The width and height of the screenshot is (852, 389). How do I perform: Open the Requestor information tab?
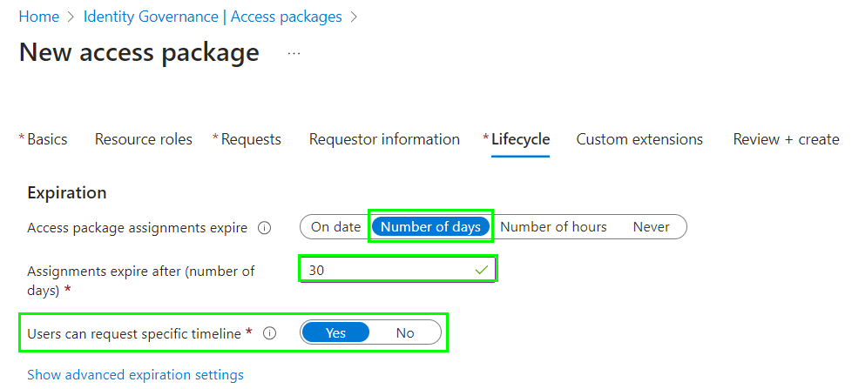click(x=384, y=139)
